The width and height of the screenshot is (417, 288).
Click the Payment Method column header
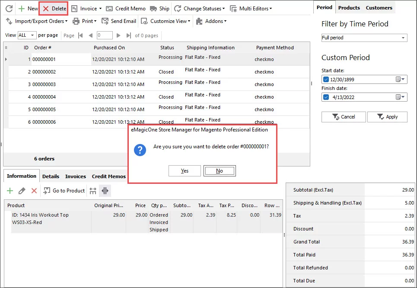[275, 48]
